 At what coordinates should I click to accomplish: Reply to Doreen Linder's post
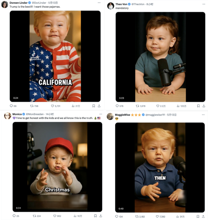coord(11,106)
